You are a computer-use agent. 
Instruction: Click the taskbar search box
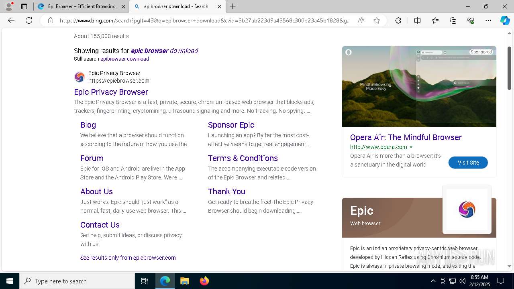tap(77, 281)
